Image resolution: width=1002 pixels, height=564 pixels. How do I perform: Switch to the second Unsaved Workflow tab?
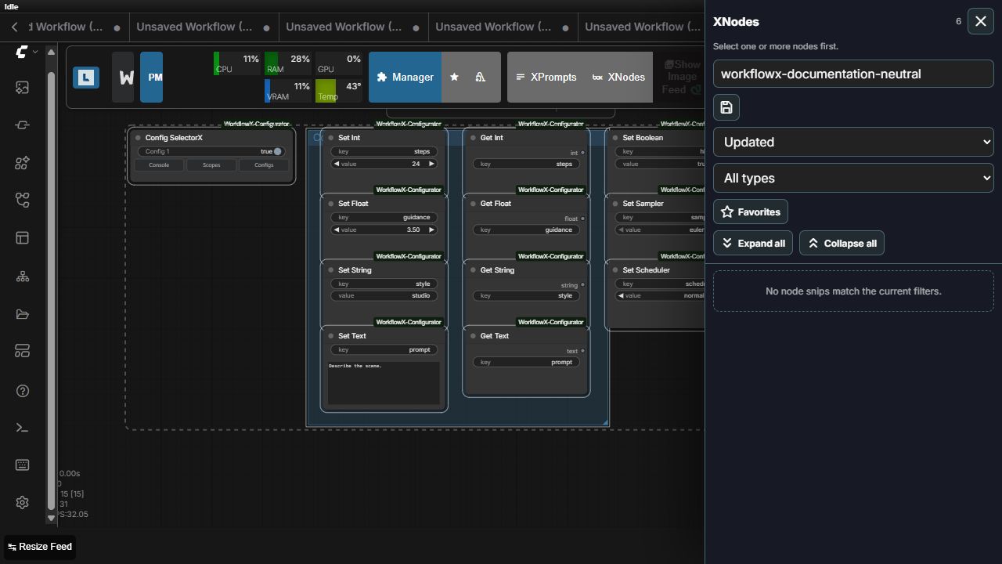(x=354, y=27)
